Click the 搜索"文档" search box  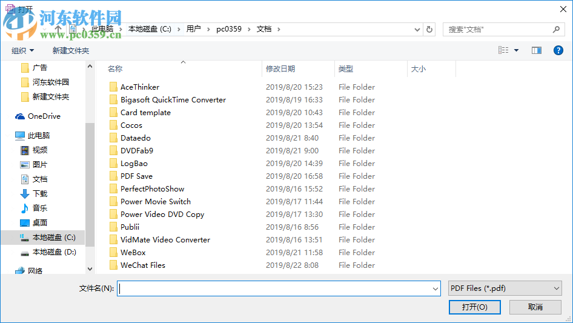(504, 29)
